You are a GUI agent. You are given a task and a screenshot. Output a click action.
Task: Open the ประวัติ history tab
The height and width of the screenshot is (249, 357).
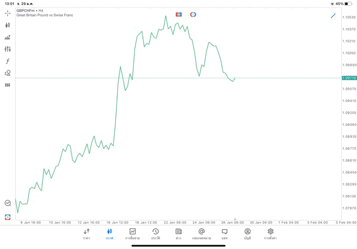[155, 234]
